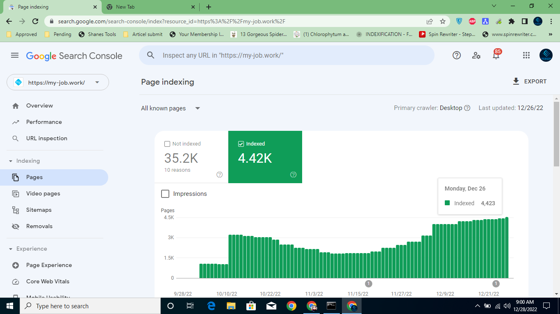Image resolution: width=560 pixels, height=314 pixels.
Task: Collapse the Indexing section in sidebar
Action: (11, 161)
